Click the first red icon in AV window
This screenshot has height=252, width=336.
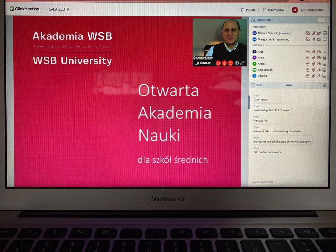click(x=218, y=63)
